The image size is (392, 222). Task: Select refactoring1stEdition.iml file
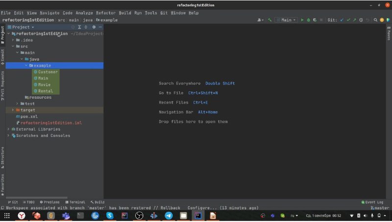pos(49,123)
